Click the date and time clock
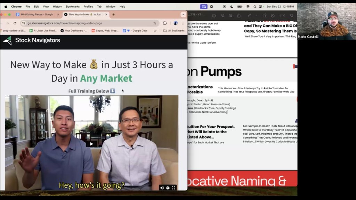This screenshot has width=356, height=200. (x=280, y=7)
